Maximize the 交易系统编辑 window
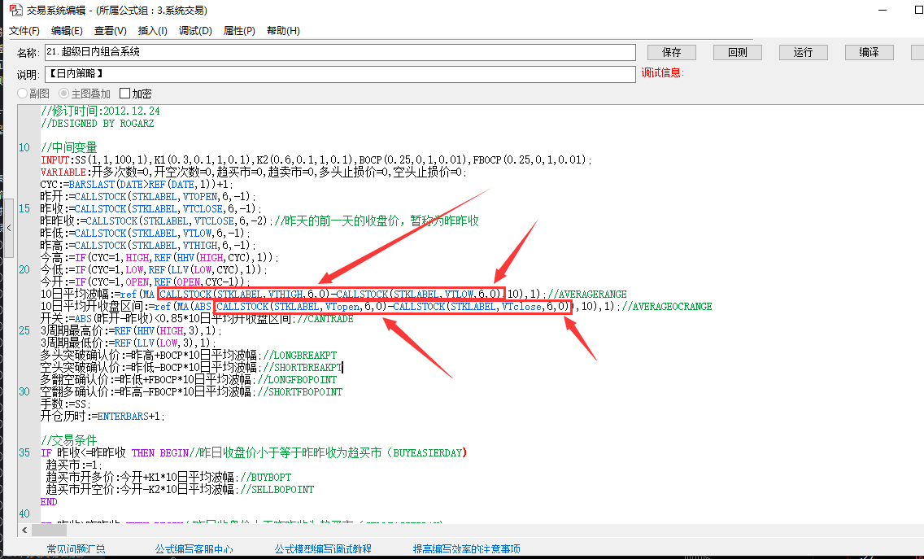This screenshot has height=559, width=924. pos(917,10)
